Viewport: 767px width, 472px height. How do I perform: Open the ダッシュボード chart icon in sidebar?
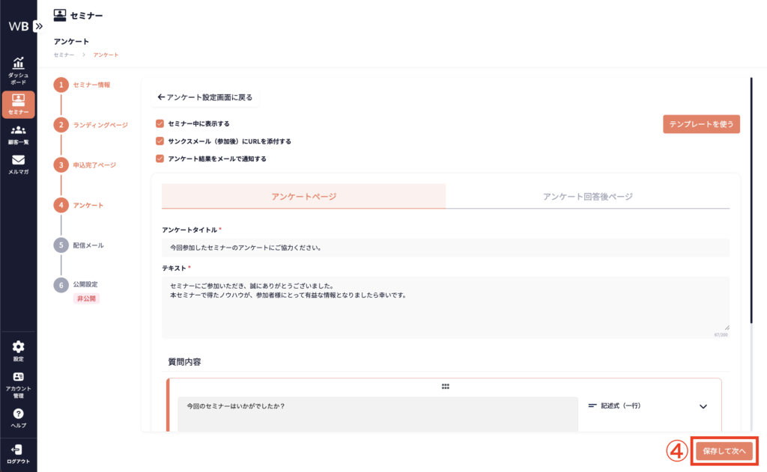click(18, 64)
